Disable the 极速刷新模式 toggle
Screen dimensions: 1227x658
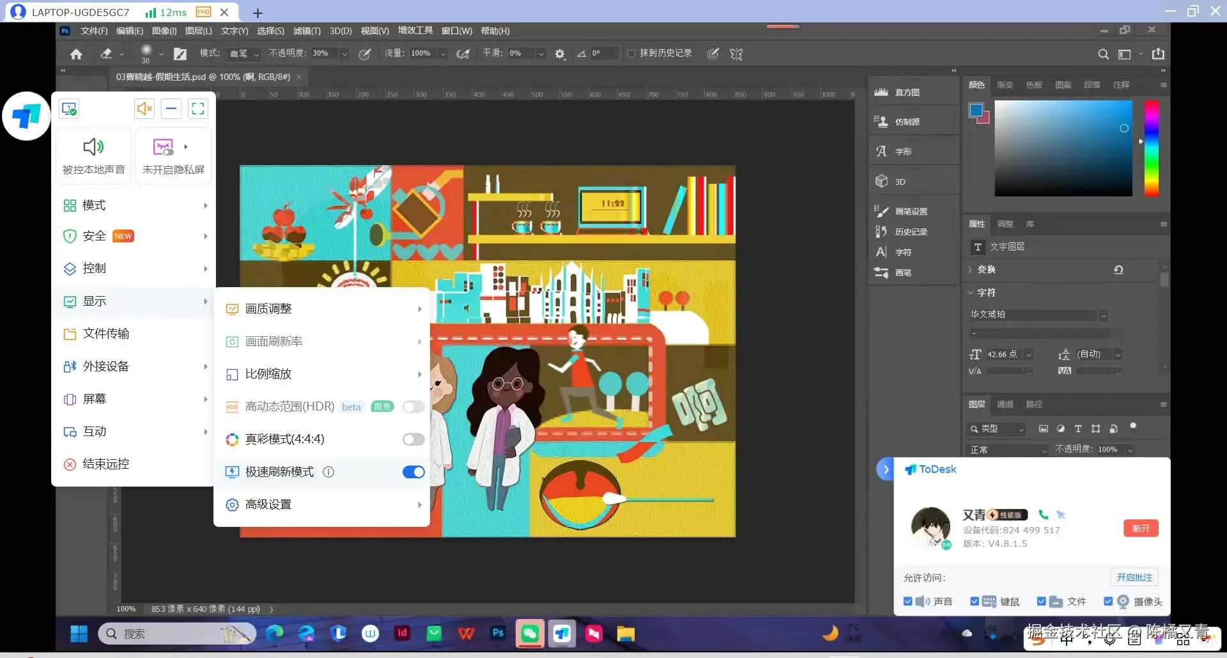[413, 472]
